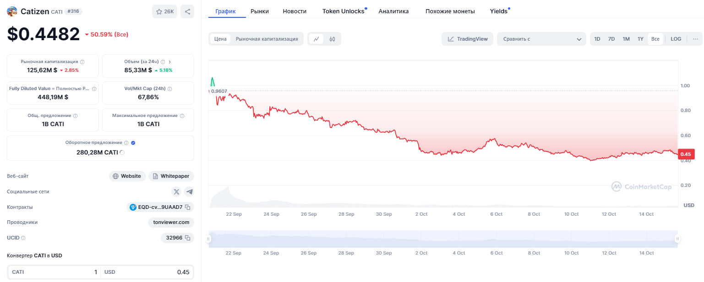Viewport: 704px width, 282px height.
Task: Open the Yields tab
Action: point(499,11)
